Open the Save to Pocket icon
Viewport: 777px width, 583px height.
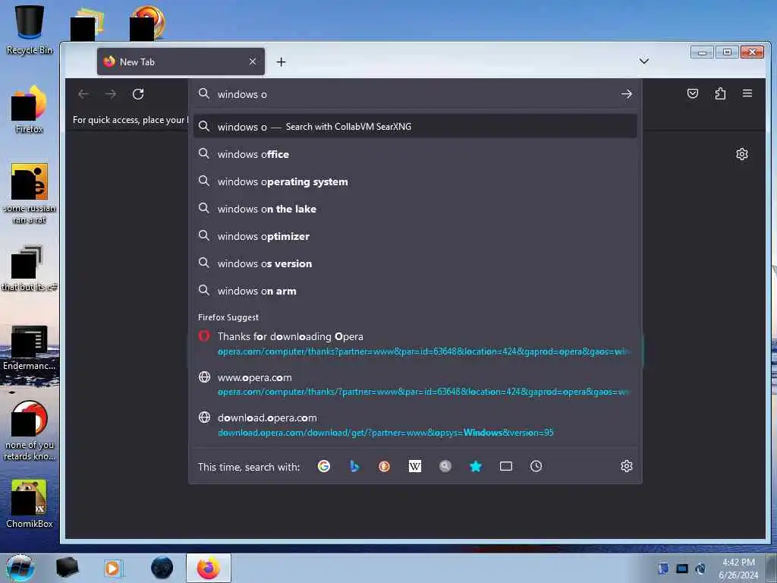[693, 93]
